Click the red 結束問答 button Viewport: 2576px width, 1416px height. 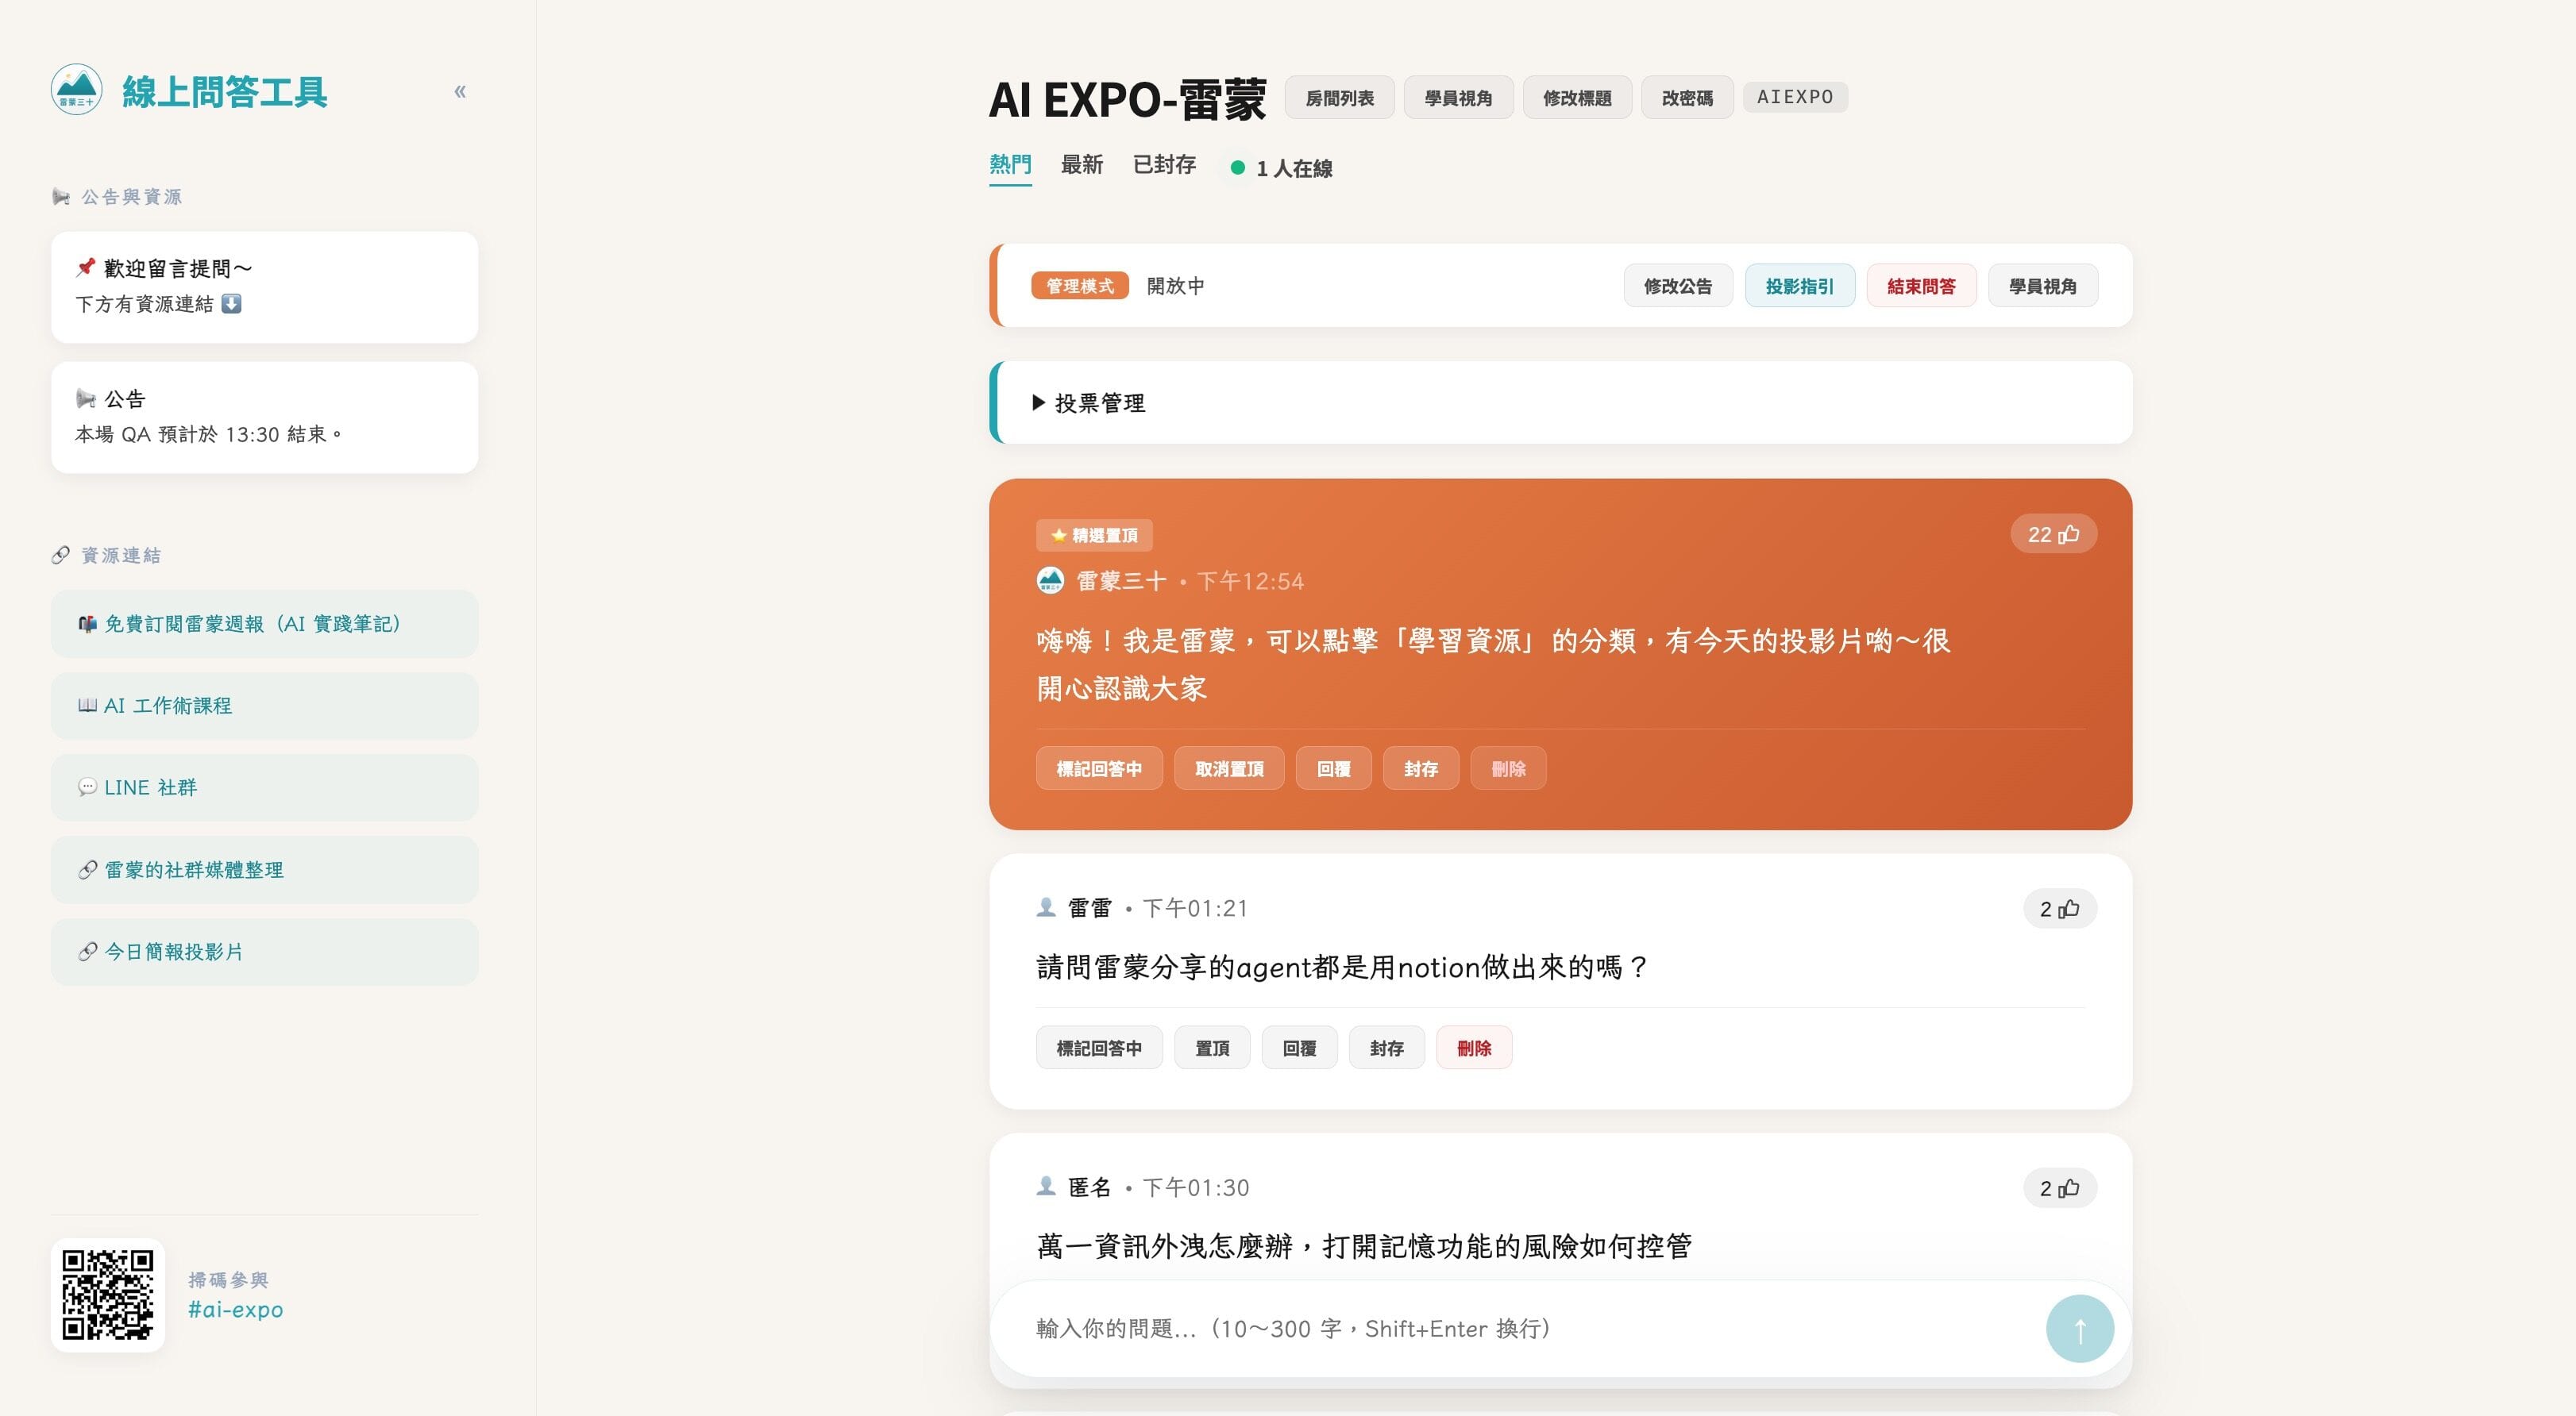click(1920, 287)
